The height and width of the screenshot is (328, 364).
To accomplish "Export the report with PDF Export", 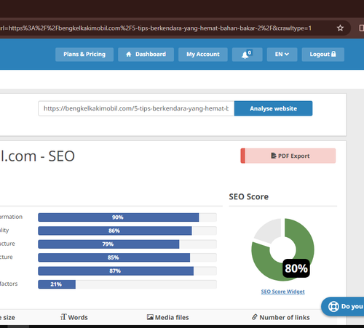I will [288, 156].
